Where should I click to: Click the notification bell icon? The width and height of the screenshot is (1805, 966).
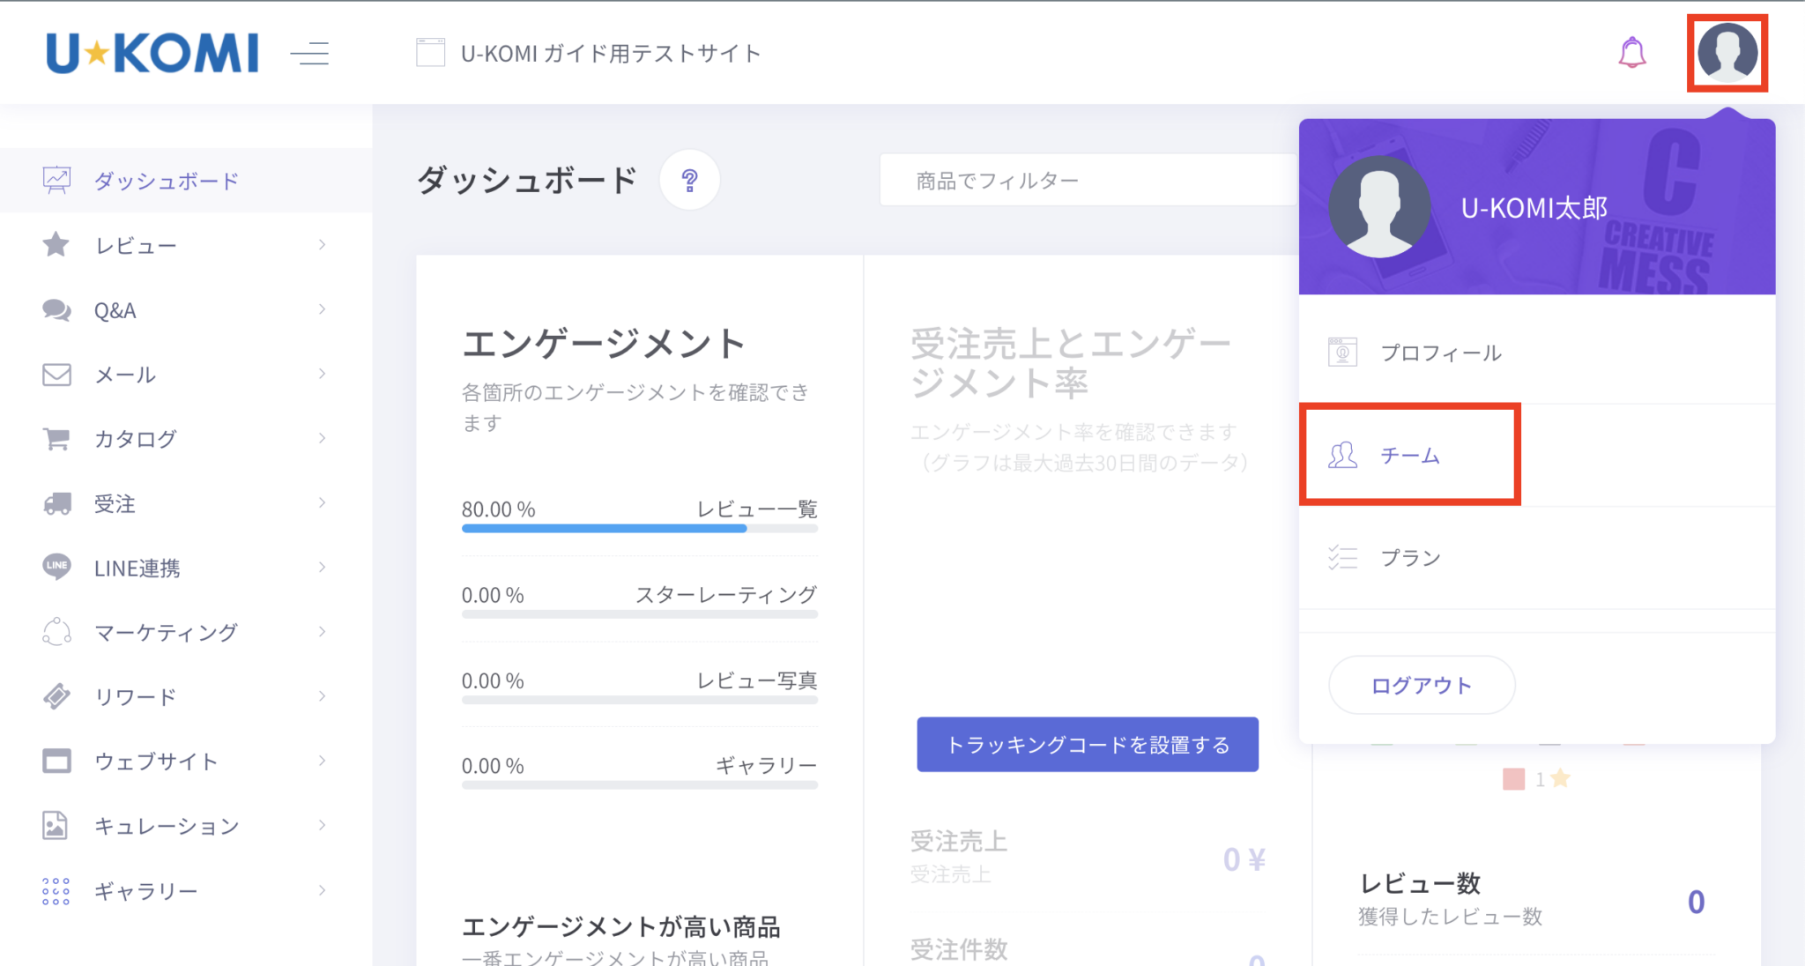point(1631,53)
